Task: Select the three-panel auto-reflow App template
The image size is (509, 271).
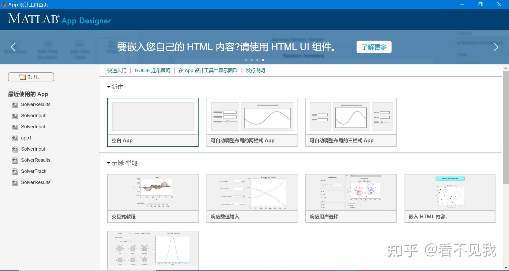Action: pyautogui.click(x=350, y=122)
